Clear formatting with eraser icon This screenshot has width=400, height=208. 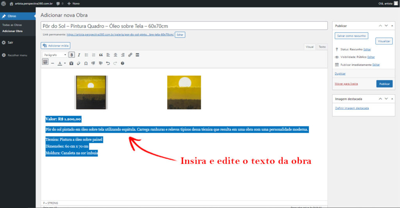pyautogui.click(x=79, y=63)
